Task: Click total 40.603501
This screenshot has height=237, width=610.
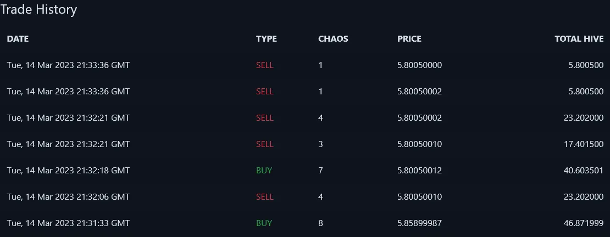Action: [584, 171]
